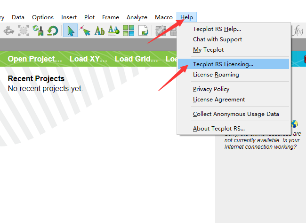Open the Macro menu

[164, 17]
